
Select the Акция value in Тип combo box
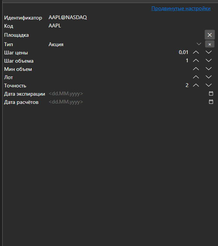pos(56,44)
